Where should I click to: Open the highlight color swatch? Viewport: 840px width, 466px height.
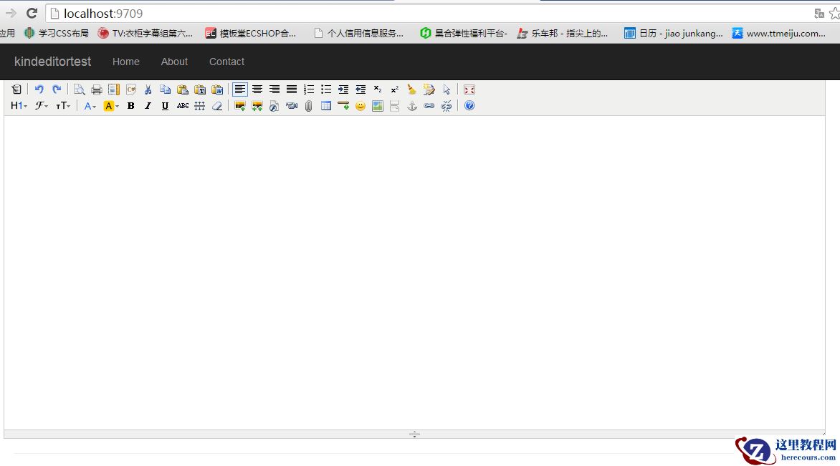coord(110,105)
